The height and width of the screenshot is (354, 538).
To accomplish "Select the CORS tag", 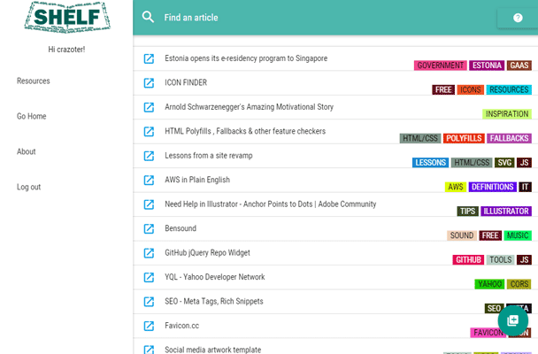I will point(519,284).
